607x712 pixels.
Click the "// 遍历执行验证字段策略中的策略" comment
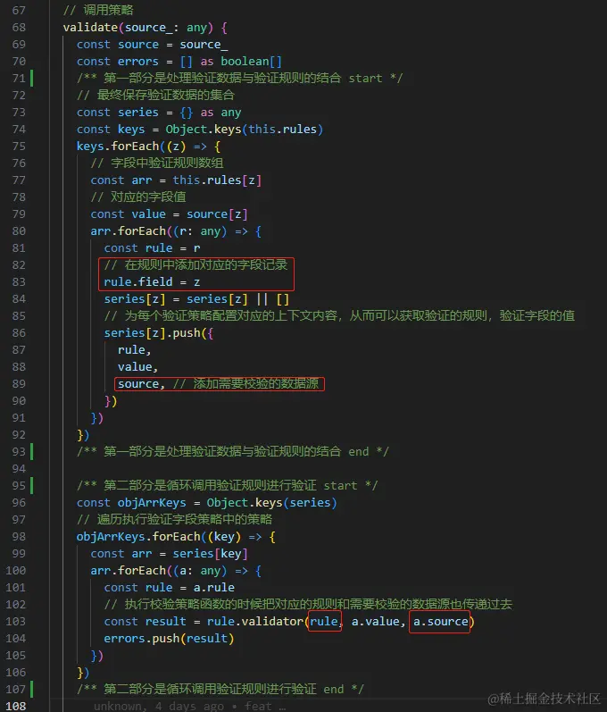tap(175, 519)
